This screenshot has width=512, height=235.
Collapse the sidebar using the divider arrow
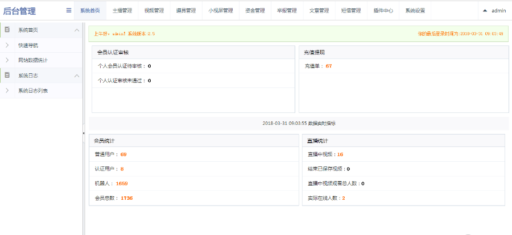[84, 133]
